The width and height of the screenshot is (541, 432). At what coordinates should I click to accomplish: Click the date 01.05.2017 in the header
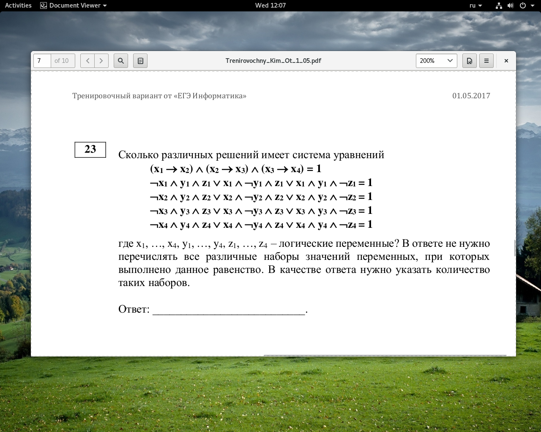click(x=471, y=96)
